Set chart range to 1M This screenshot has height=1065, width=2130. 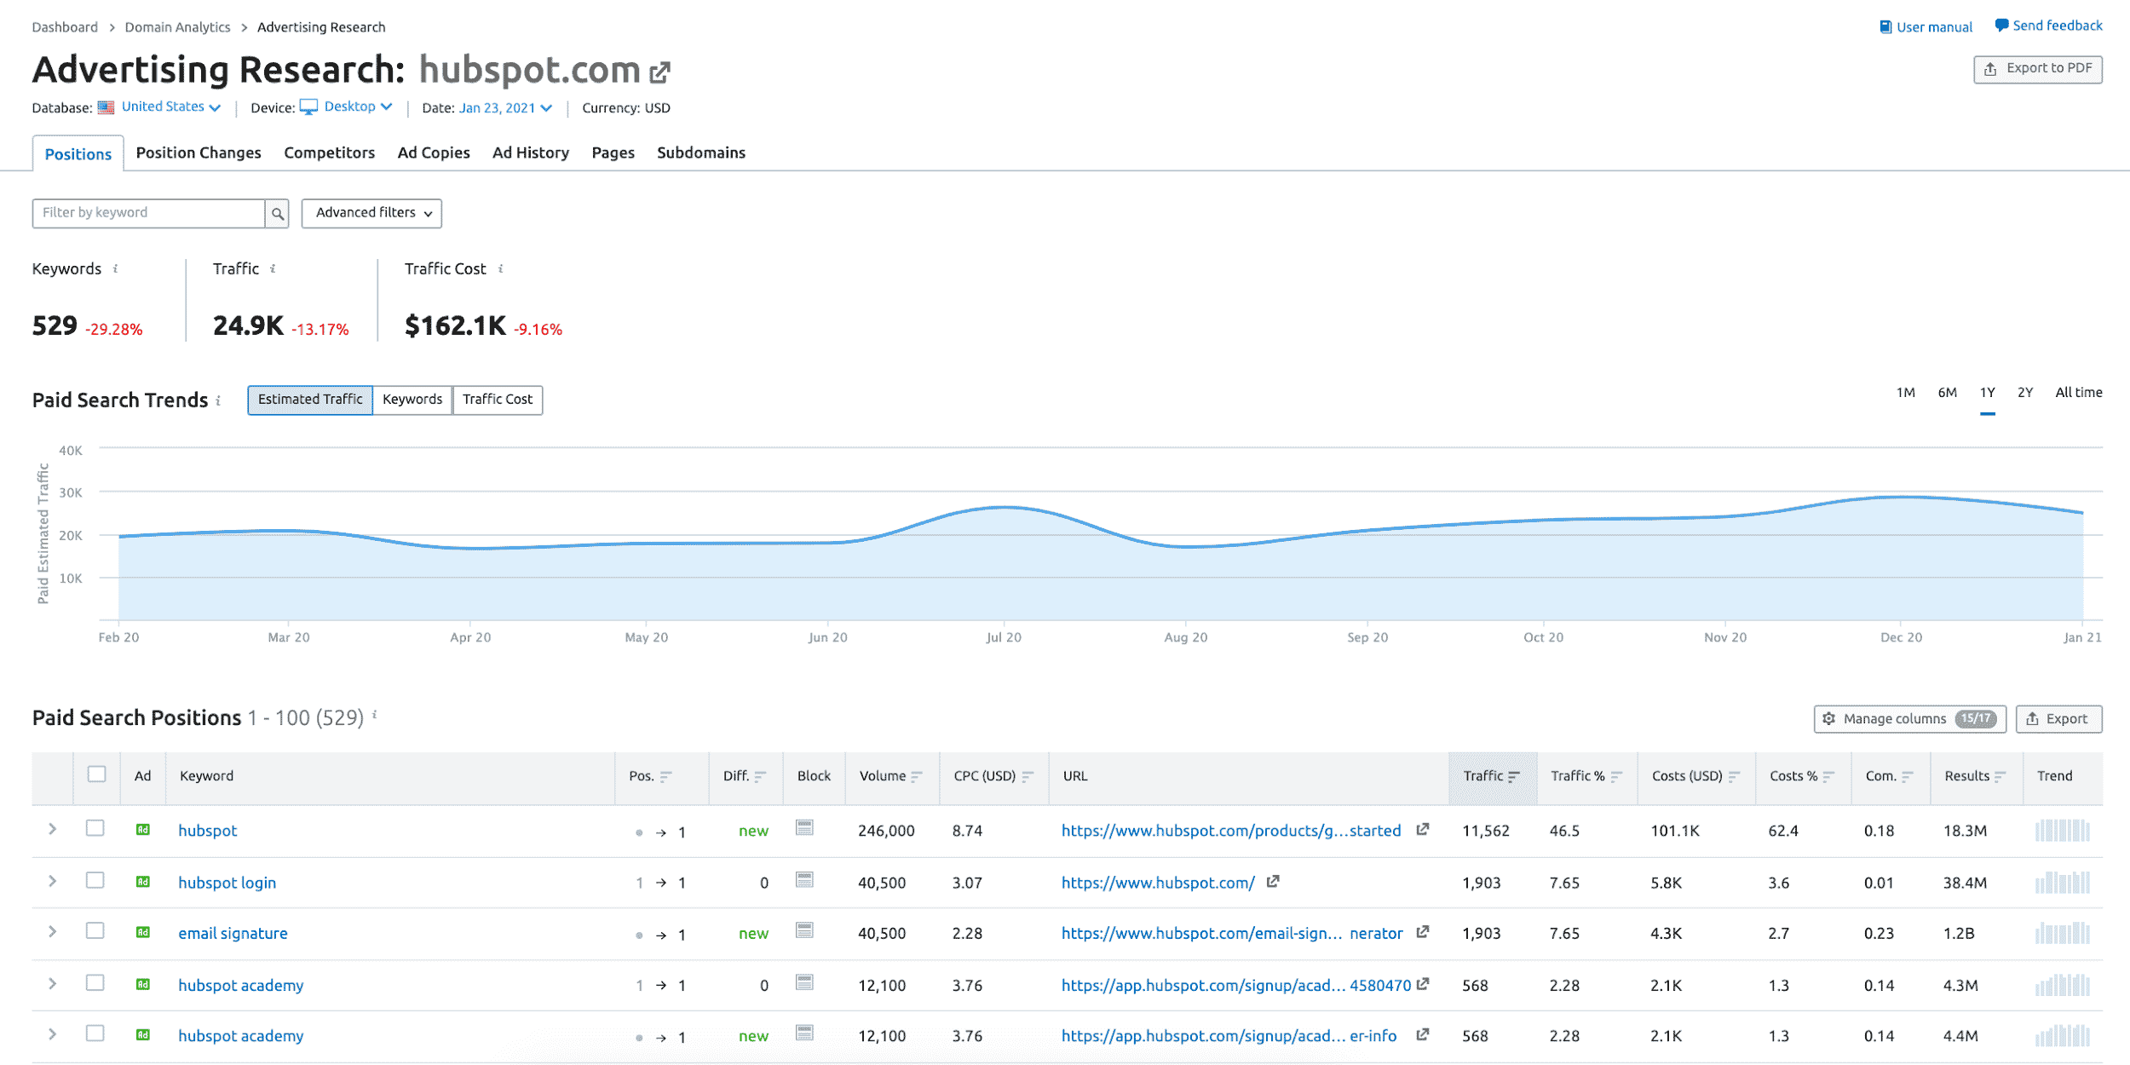[x=1906, y=393]
